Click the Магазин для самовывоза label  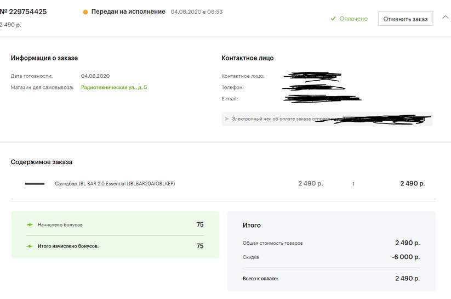[42, 87]
